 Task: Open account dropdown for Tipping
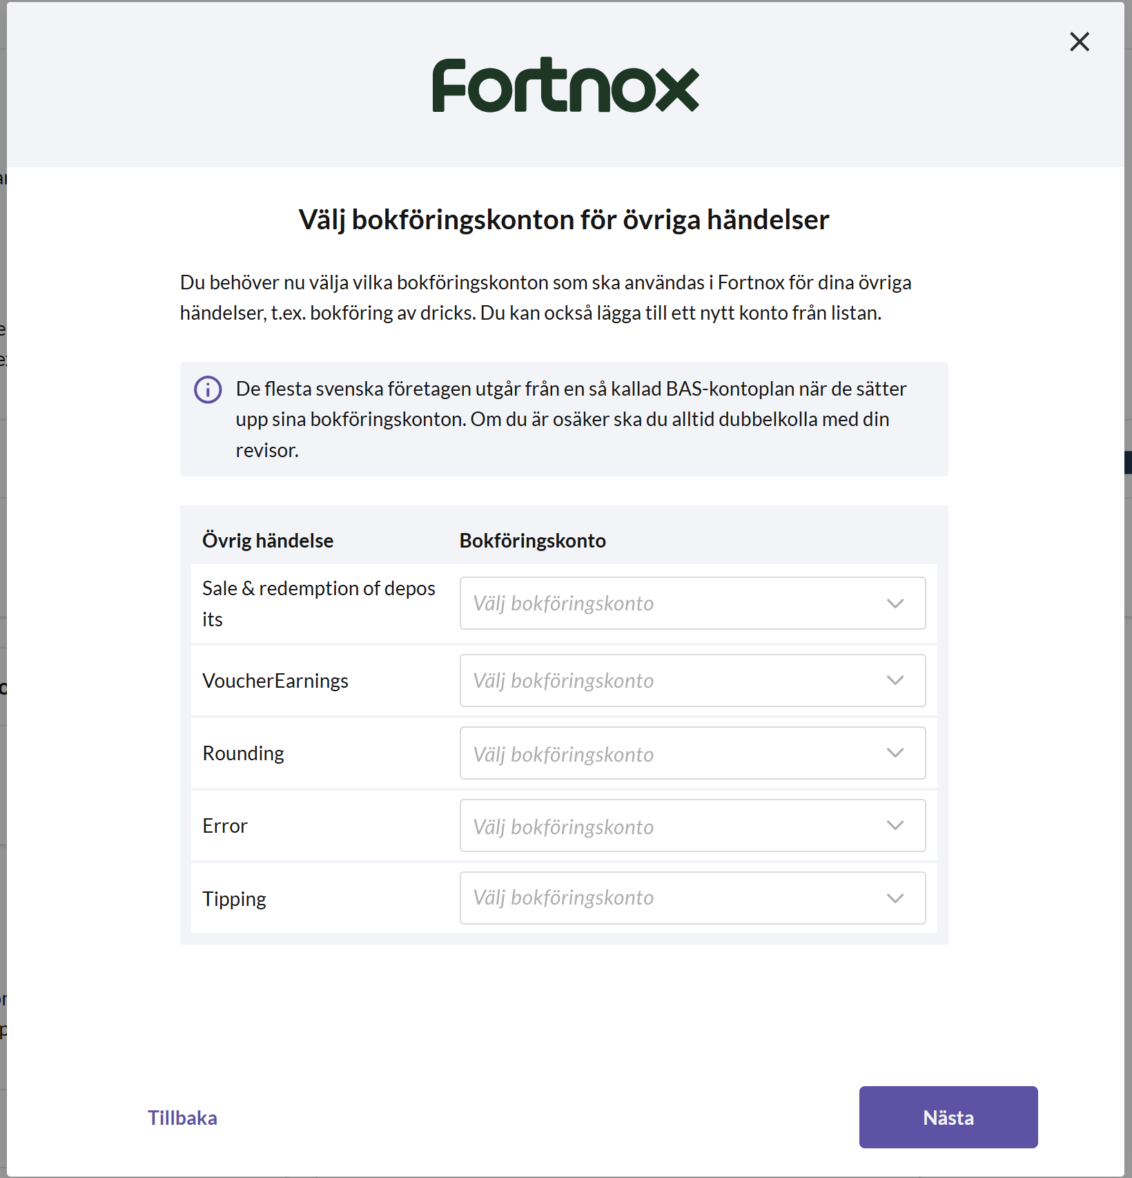coord(692,898)
